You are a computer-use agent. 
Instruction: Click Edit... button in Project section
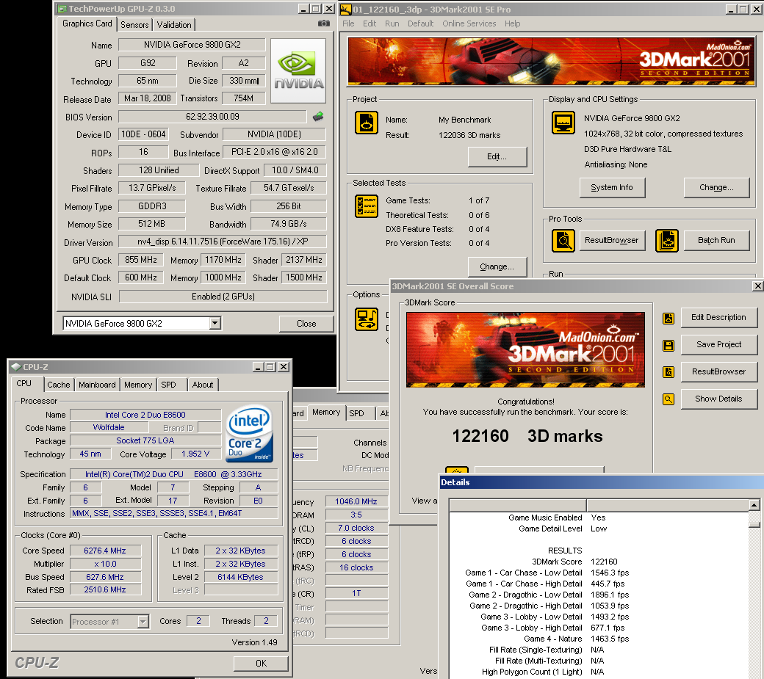(x=497, y=157)
